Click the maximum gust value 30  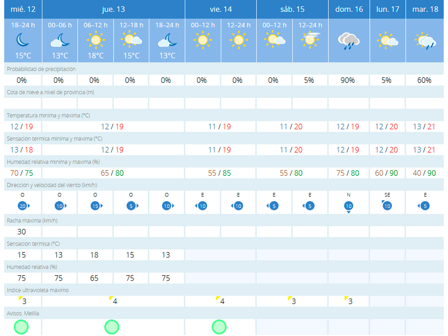[x=22, y=232]
